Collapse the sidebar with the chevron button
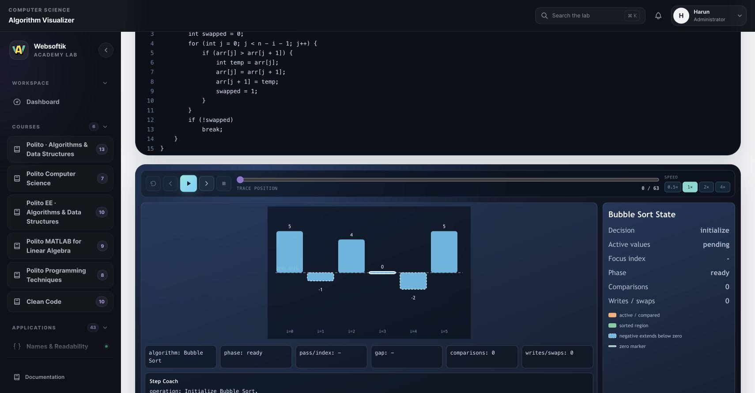 tap(106, 50)
